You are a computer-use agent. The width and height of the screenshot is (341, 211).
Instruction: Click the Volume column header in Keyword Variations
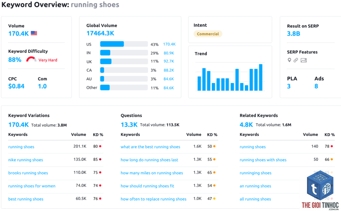pos(79,134)
